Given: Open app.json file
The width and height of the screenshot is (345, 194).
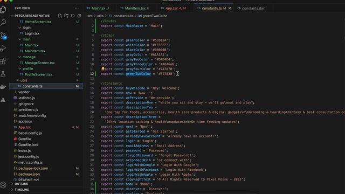Looking at the screenshot, I should (25, 121).
